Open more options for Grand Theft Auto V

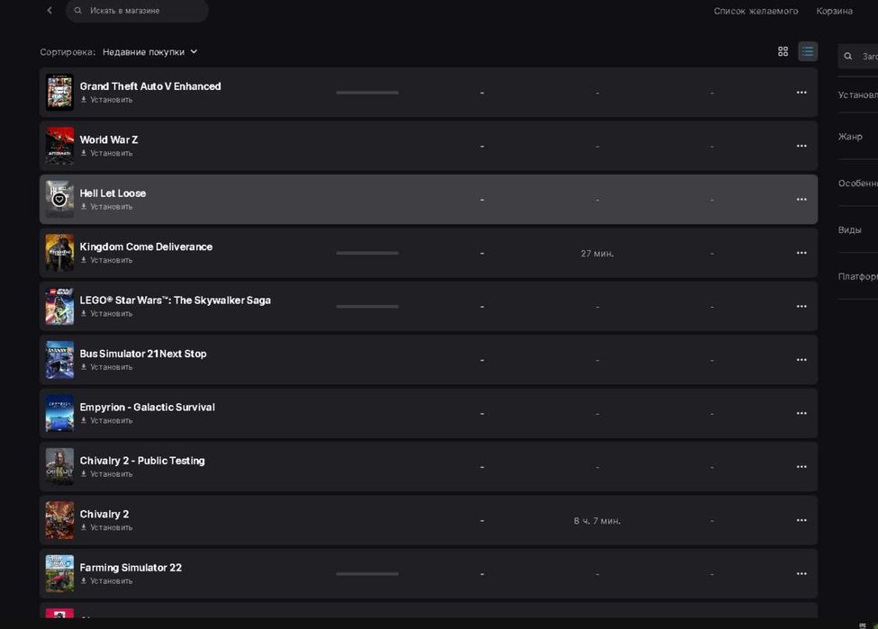[x=801, y=93]
